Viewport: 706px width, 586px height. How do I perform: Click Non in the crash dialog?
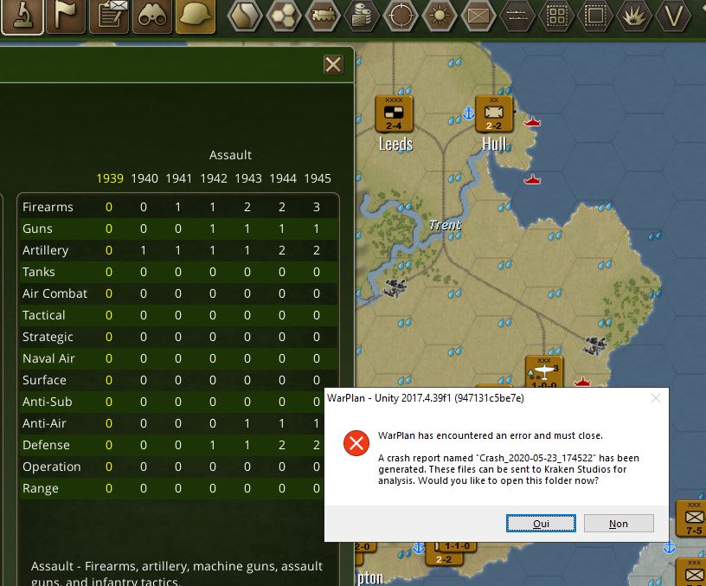(x=619, y=524)
